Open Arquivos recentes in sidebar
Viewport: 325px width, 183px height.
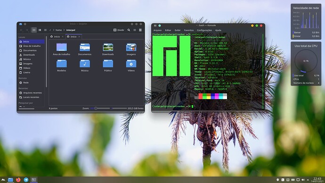(32, 93)
